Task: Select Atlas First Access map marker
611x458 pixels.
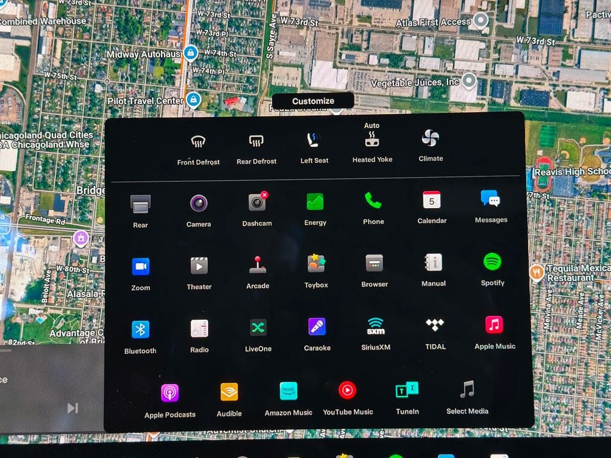Action: [481, 20]
